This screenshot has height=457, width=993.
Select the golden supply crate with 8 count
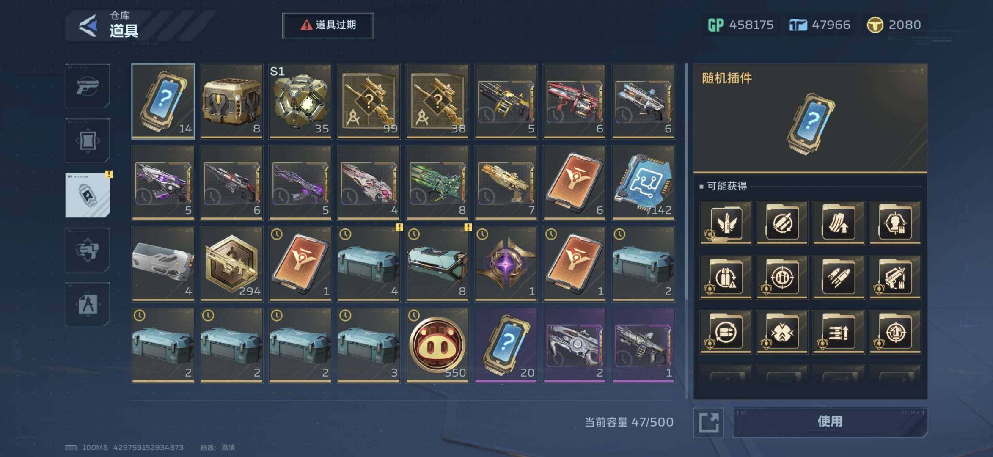point(232,101)
